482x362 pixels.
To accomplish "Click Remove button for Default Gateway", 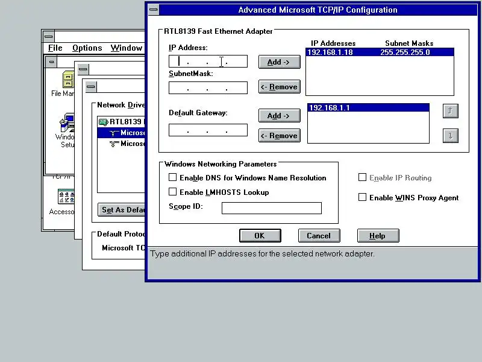I will pos(279,135).
